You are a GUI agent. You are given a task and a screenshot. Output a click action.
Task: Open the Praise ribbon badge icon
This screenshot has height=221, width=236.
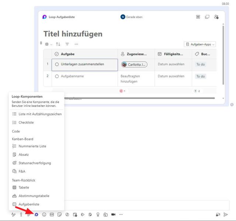coord(98,214)
